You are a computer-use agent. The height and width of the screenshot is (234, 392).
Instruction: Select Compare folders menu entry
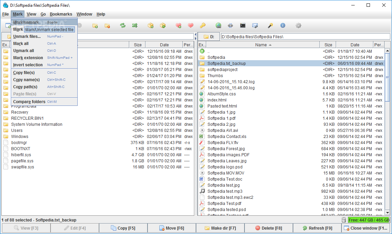click(x=44, y=102)
